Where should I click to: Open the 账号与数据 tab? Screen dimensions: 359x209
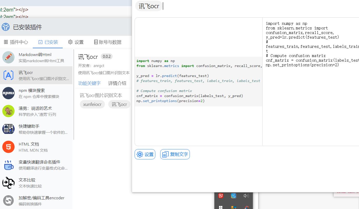[107, 42]
